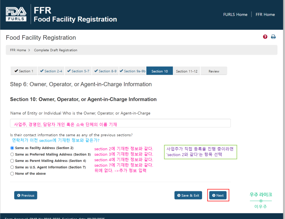This screenshot has height=219, width=285.
Task: Select None of the above radio
Action: click(12, 173)
